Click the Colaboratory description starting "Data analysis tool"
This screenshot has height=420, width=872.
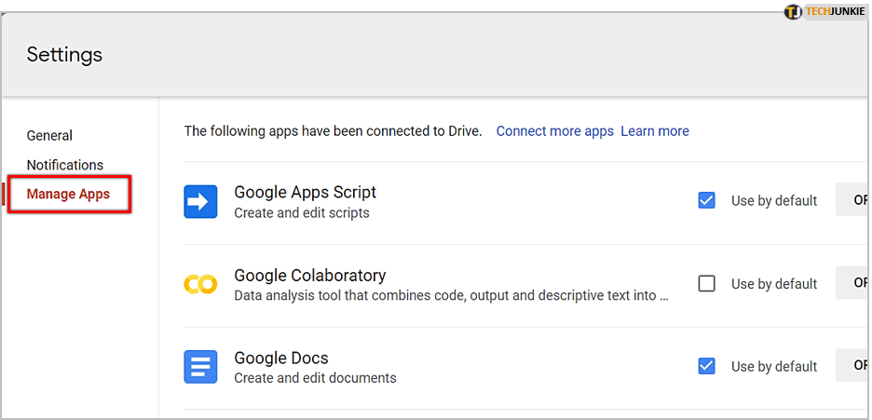pos(452,296)
